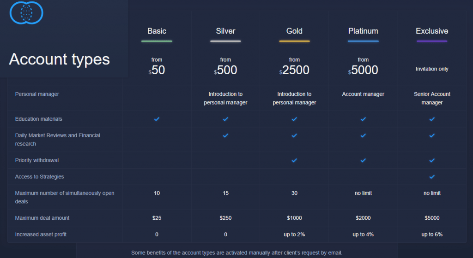Click the Gold price of $2500
473x258 pixels.
295,70
